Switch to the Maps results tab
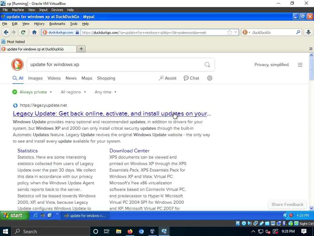314x236 pixels. click(87, 78)
